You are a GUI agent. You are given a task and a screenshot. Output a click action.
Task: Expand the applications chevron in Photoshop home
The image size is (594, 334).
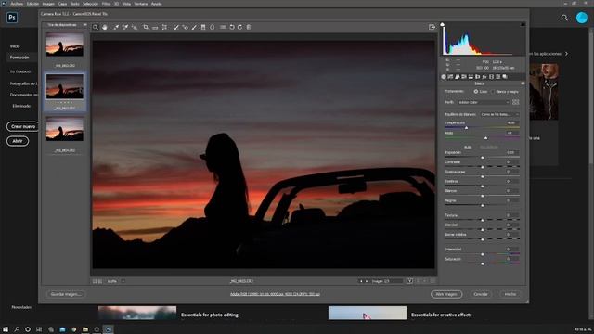coord(567,54)
